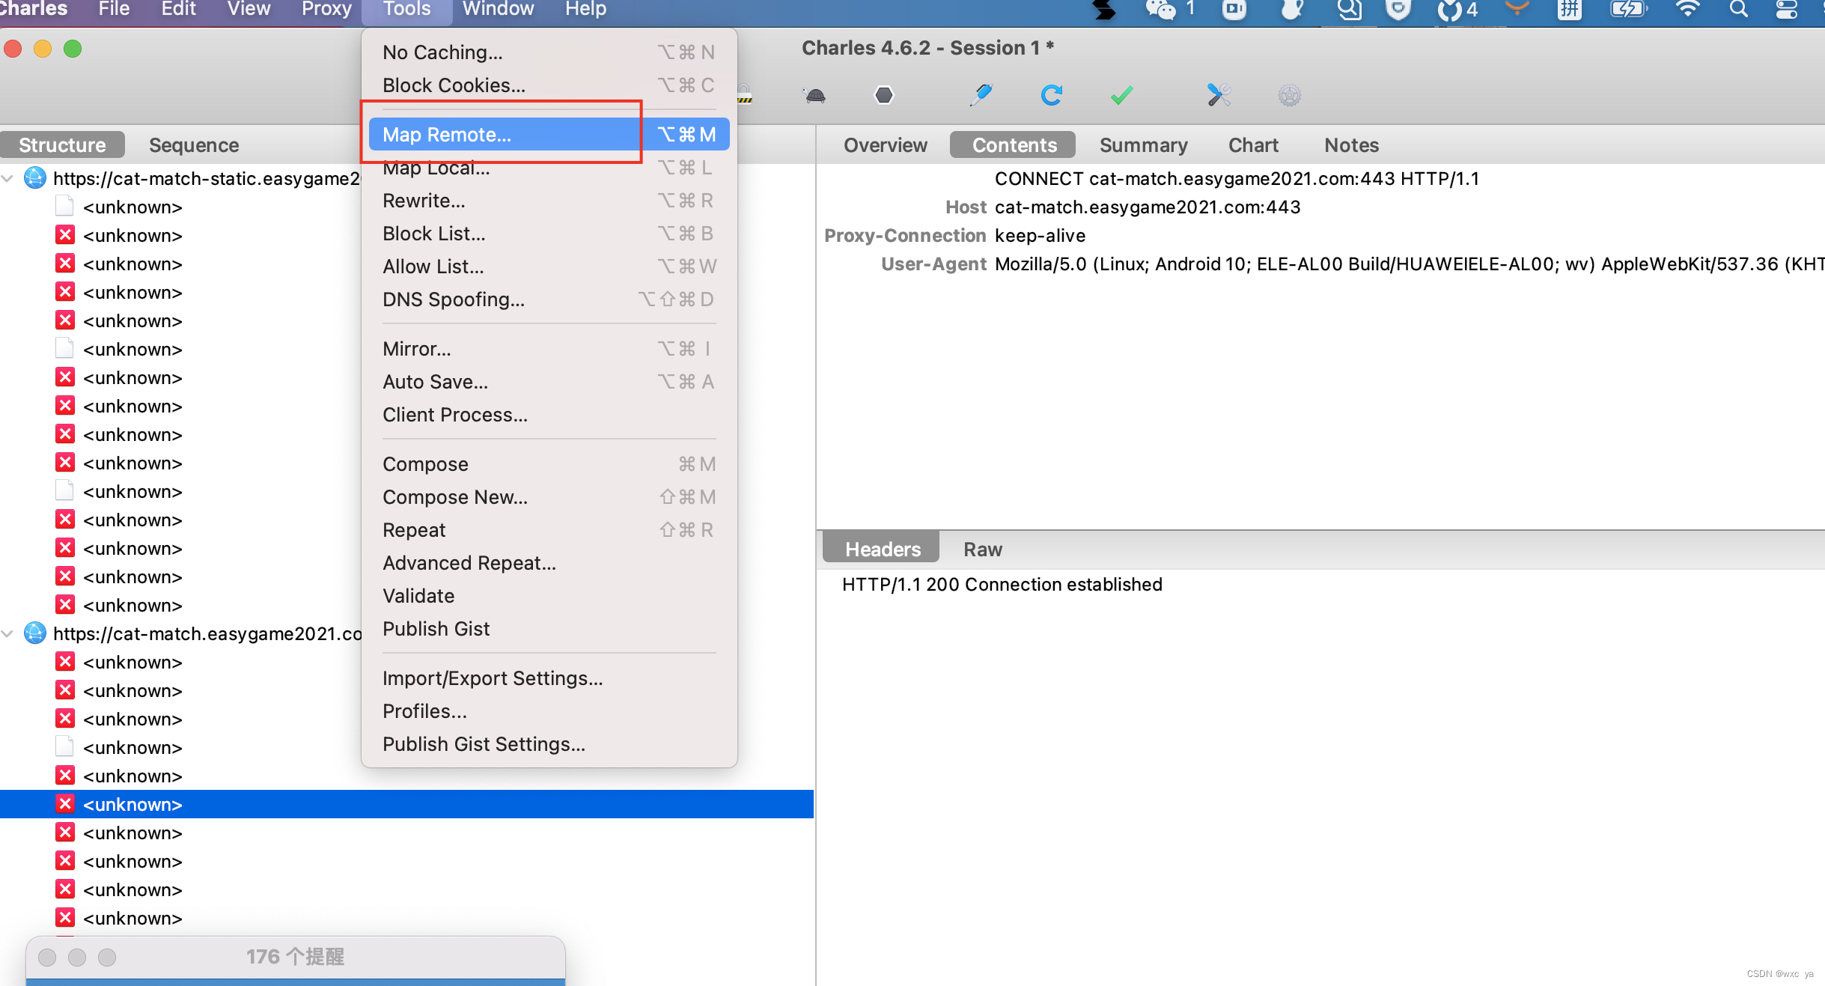Switch to the Notes tab
The image size is (1825, 986).
pyautogui.click(x=1351, y=145)
